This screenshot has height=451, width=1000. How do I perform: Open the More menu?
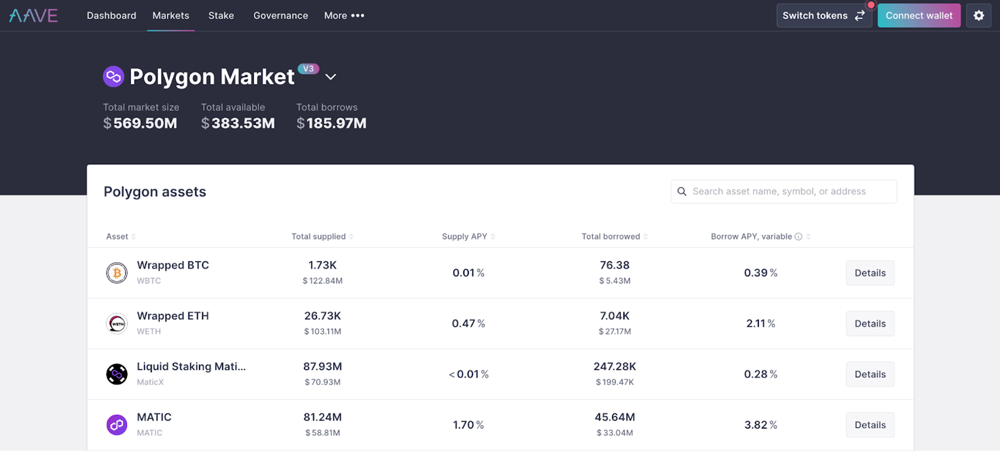(344, 16)
